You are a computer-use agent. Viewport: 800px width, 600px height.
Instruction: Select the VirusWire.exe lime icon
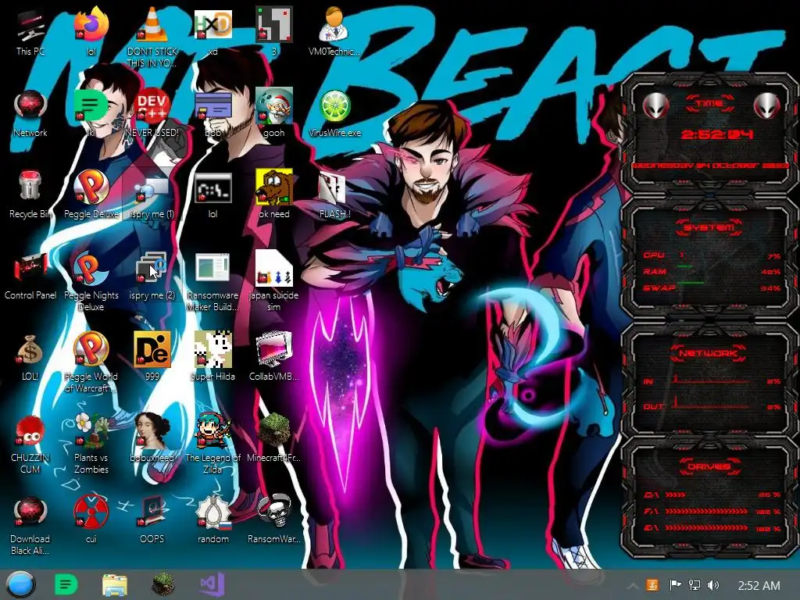[x=334, y=106]
